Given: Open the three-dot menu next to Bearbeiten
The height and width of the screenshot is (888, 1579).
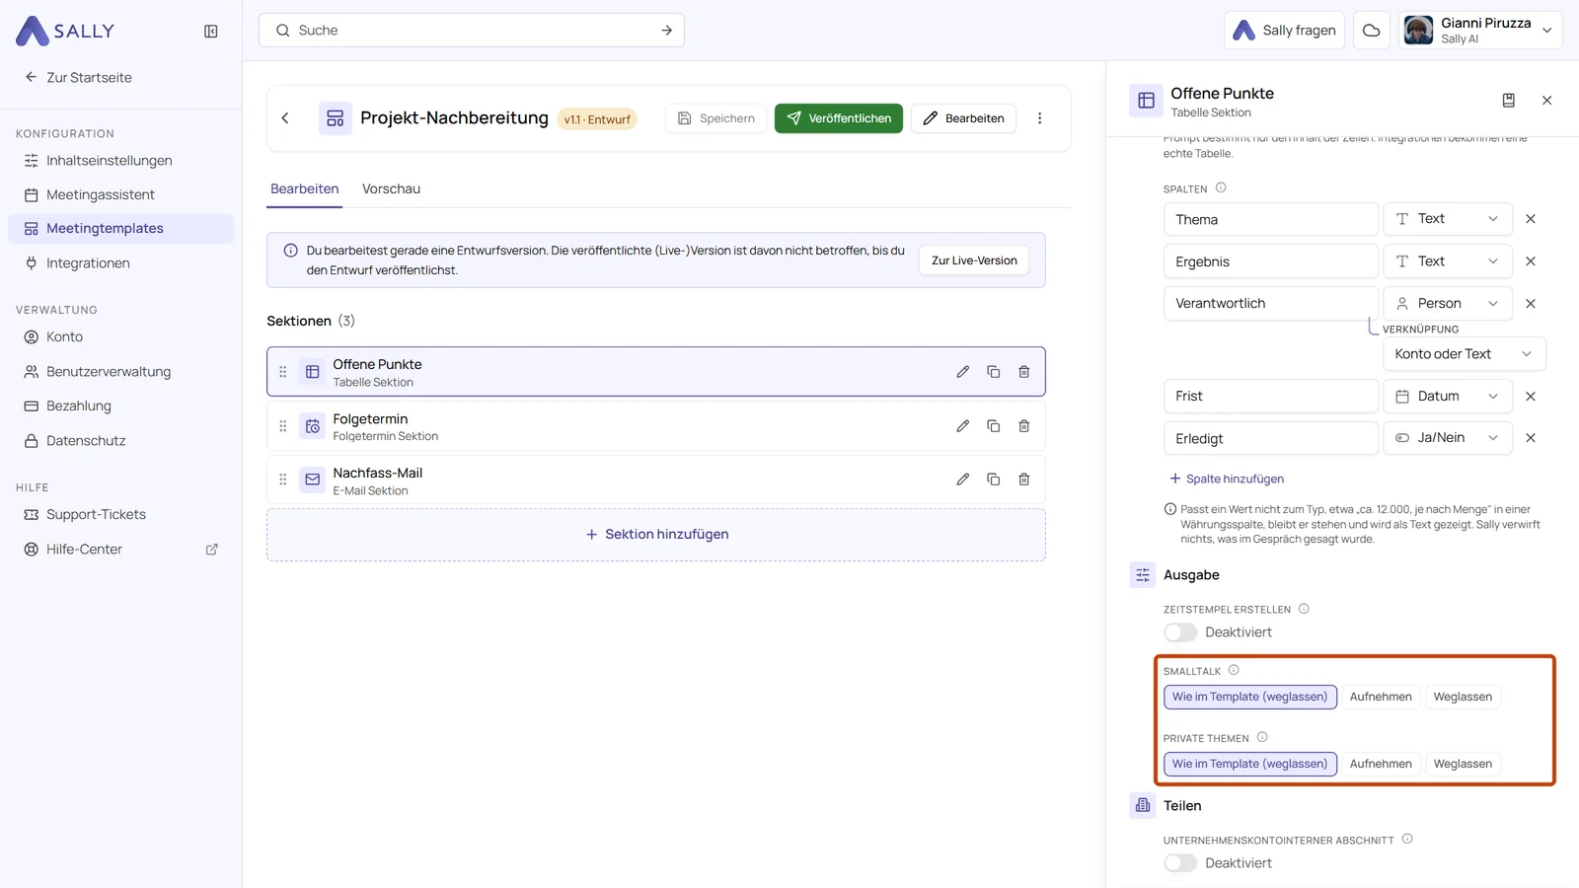Looking at the screenshot, I should click(1039, 118).
